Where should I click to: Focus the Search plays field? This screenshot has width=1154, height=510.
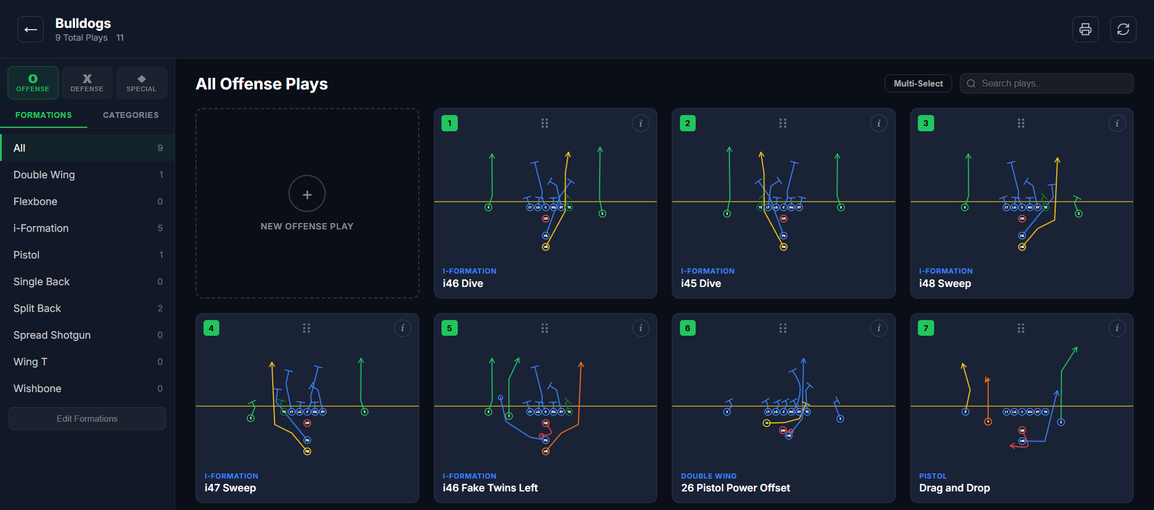[x=1046, y=84]
